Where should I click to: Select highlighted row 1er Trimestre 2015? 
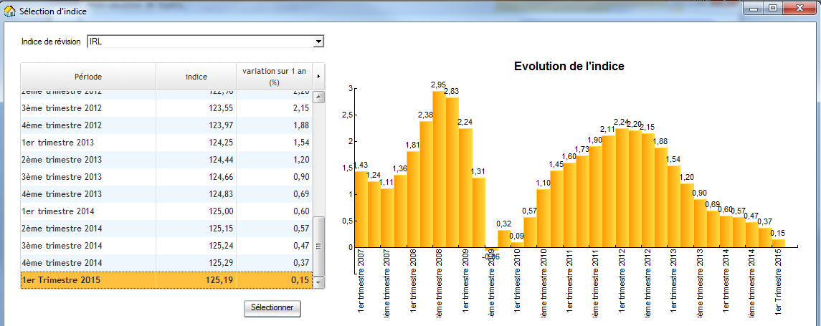(x=166, y=280)
